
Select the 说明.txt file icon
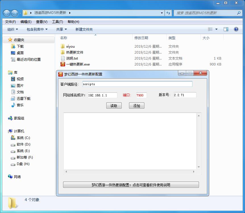coord(63,58)
